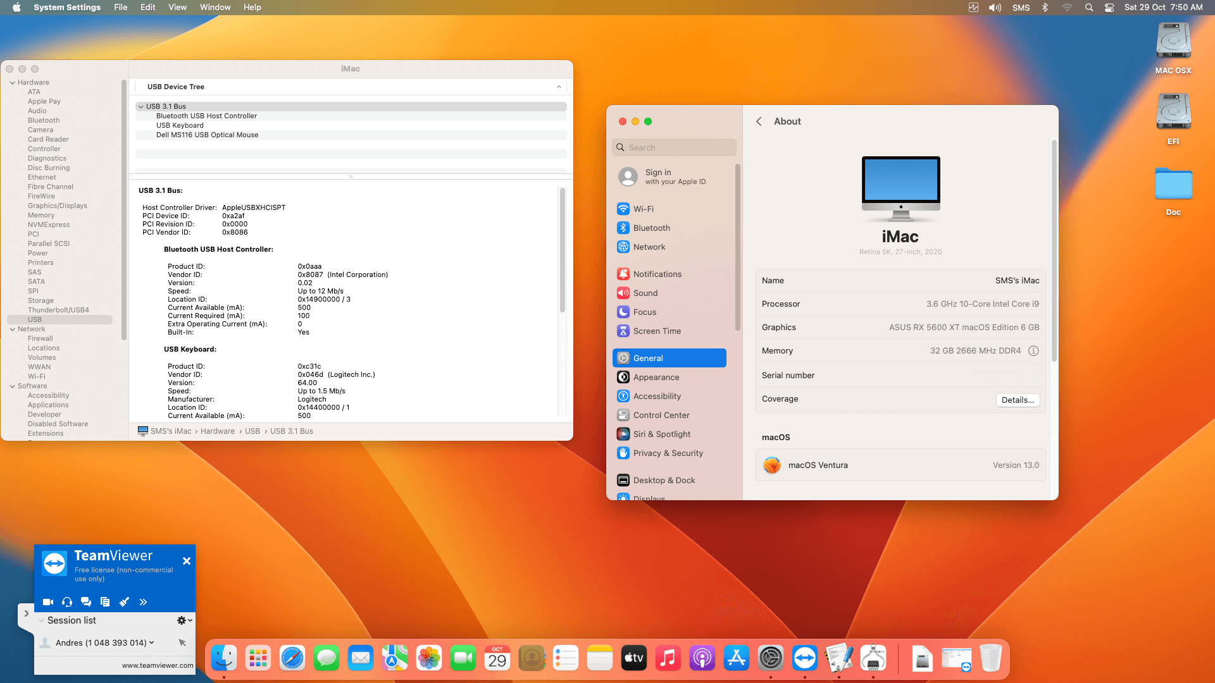The image size is (1215, 683).
Task: Click the TeamViewer whiteboard brush icon
Action: (124, 602)
